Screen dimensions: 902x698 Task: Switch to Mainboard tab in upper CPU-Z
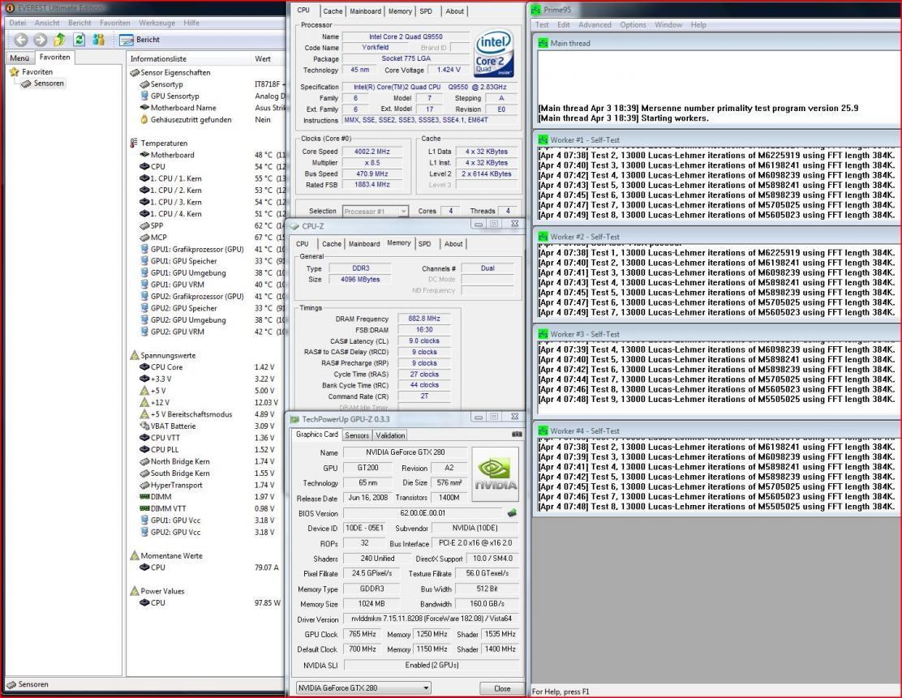pyautogui.click(x=365, y=11)
